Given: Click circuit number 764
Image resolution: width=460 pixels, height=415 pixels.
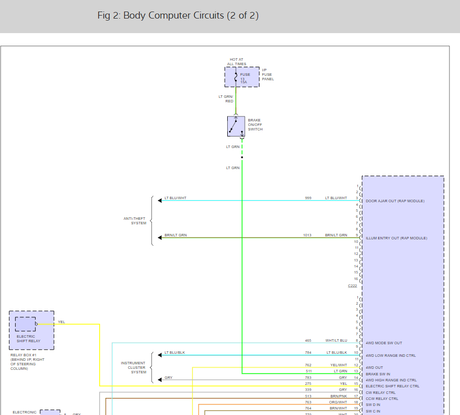Looking at the screenshot, I should [x=308, y=408].
